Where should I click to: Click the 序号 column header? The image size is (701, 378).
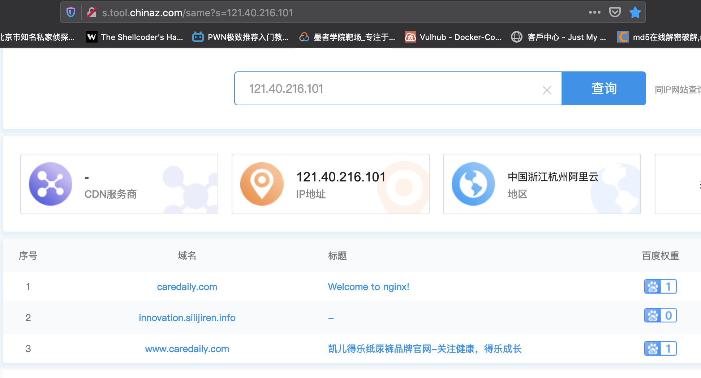28,256
